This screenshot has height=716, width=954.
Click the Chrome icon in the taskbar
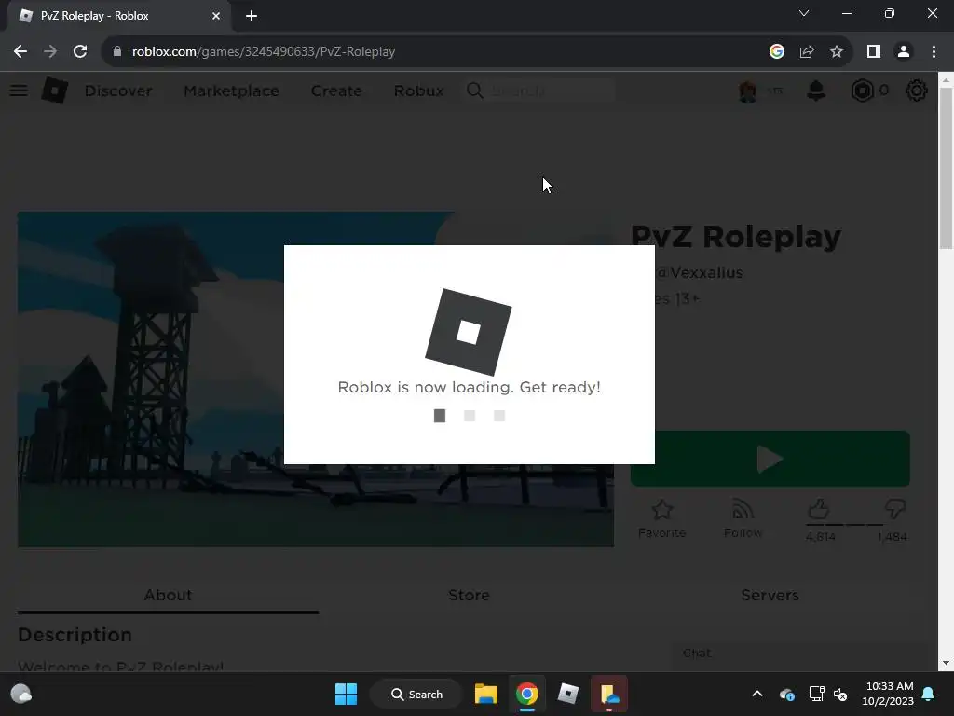click(x=527, y=694)
